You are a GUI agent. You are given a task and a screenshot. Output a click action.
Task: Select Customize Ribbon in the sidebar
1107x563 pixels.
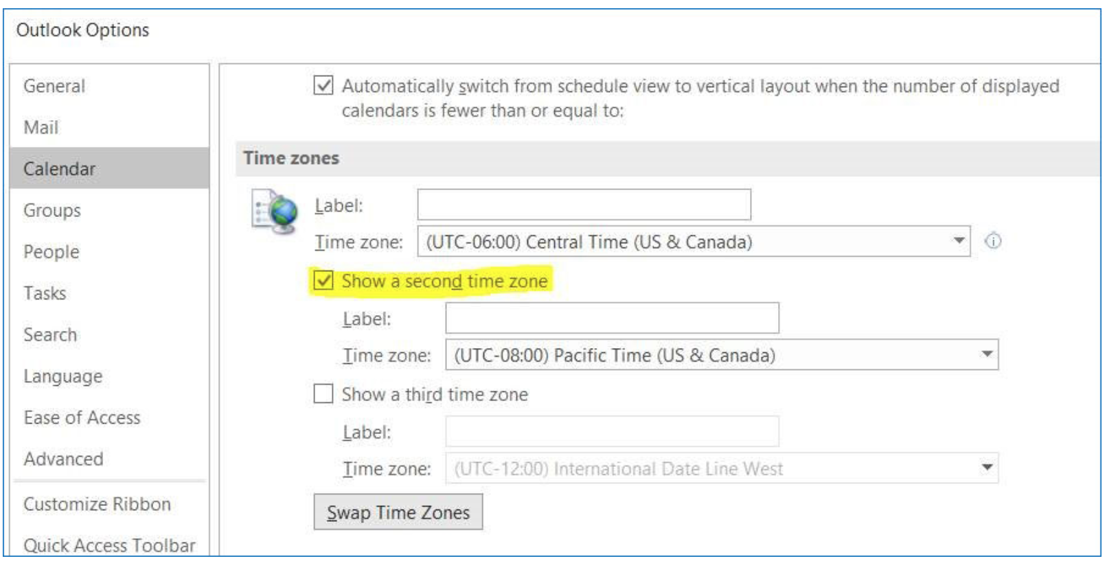[x=97, y=504]
